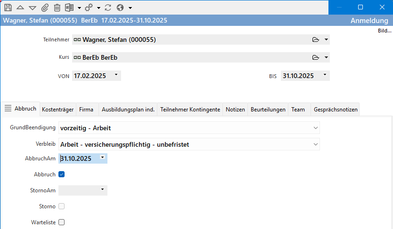Click the paperclip attachment icon
This screenshot has width=393, height=229.
coord(45,8)
